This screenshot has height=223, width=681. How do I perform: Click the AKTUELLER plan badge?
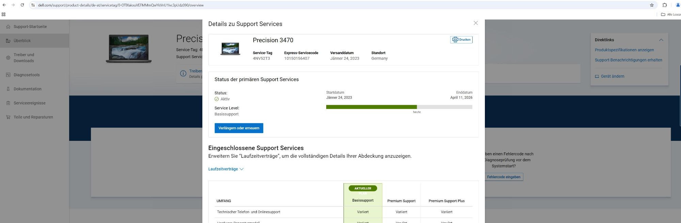click(x=363, y=188)
